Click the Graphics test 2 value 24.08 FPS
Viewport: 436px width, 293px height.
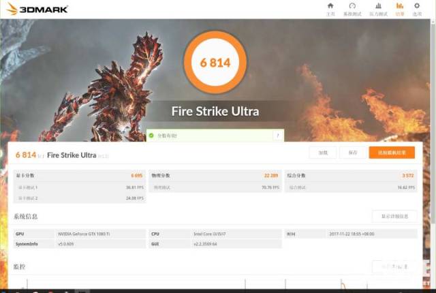[x=135, y=198]
